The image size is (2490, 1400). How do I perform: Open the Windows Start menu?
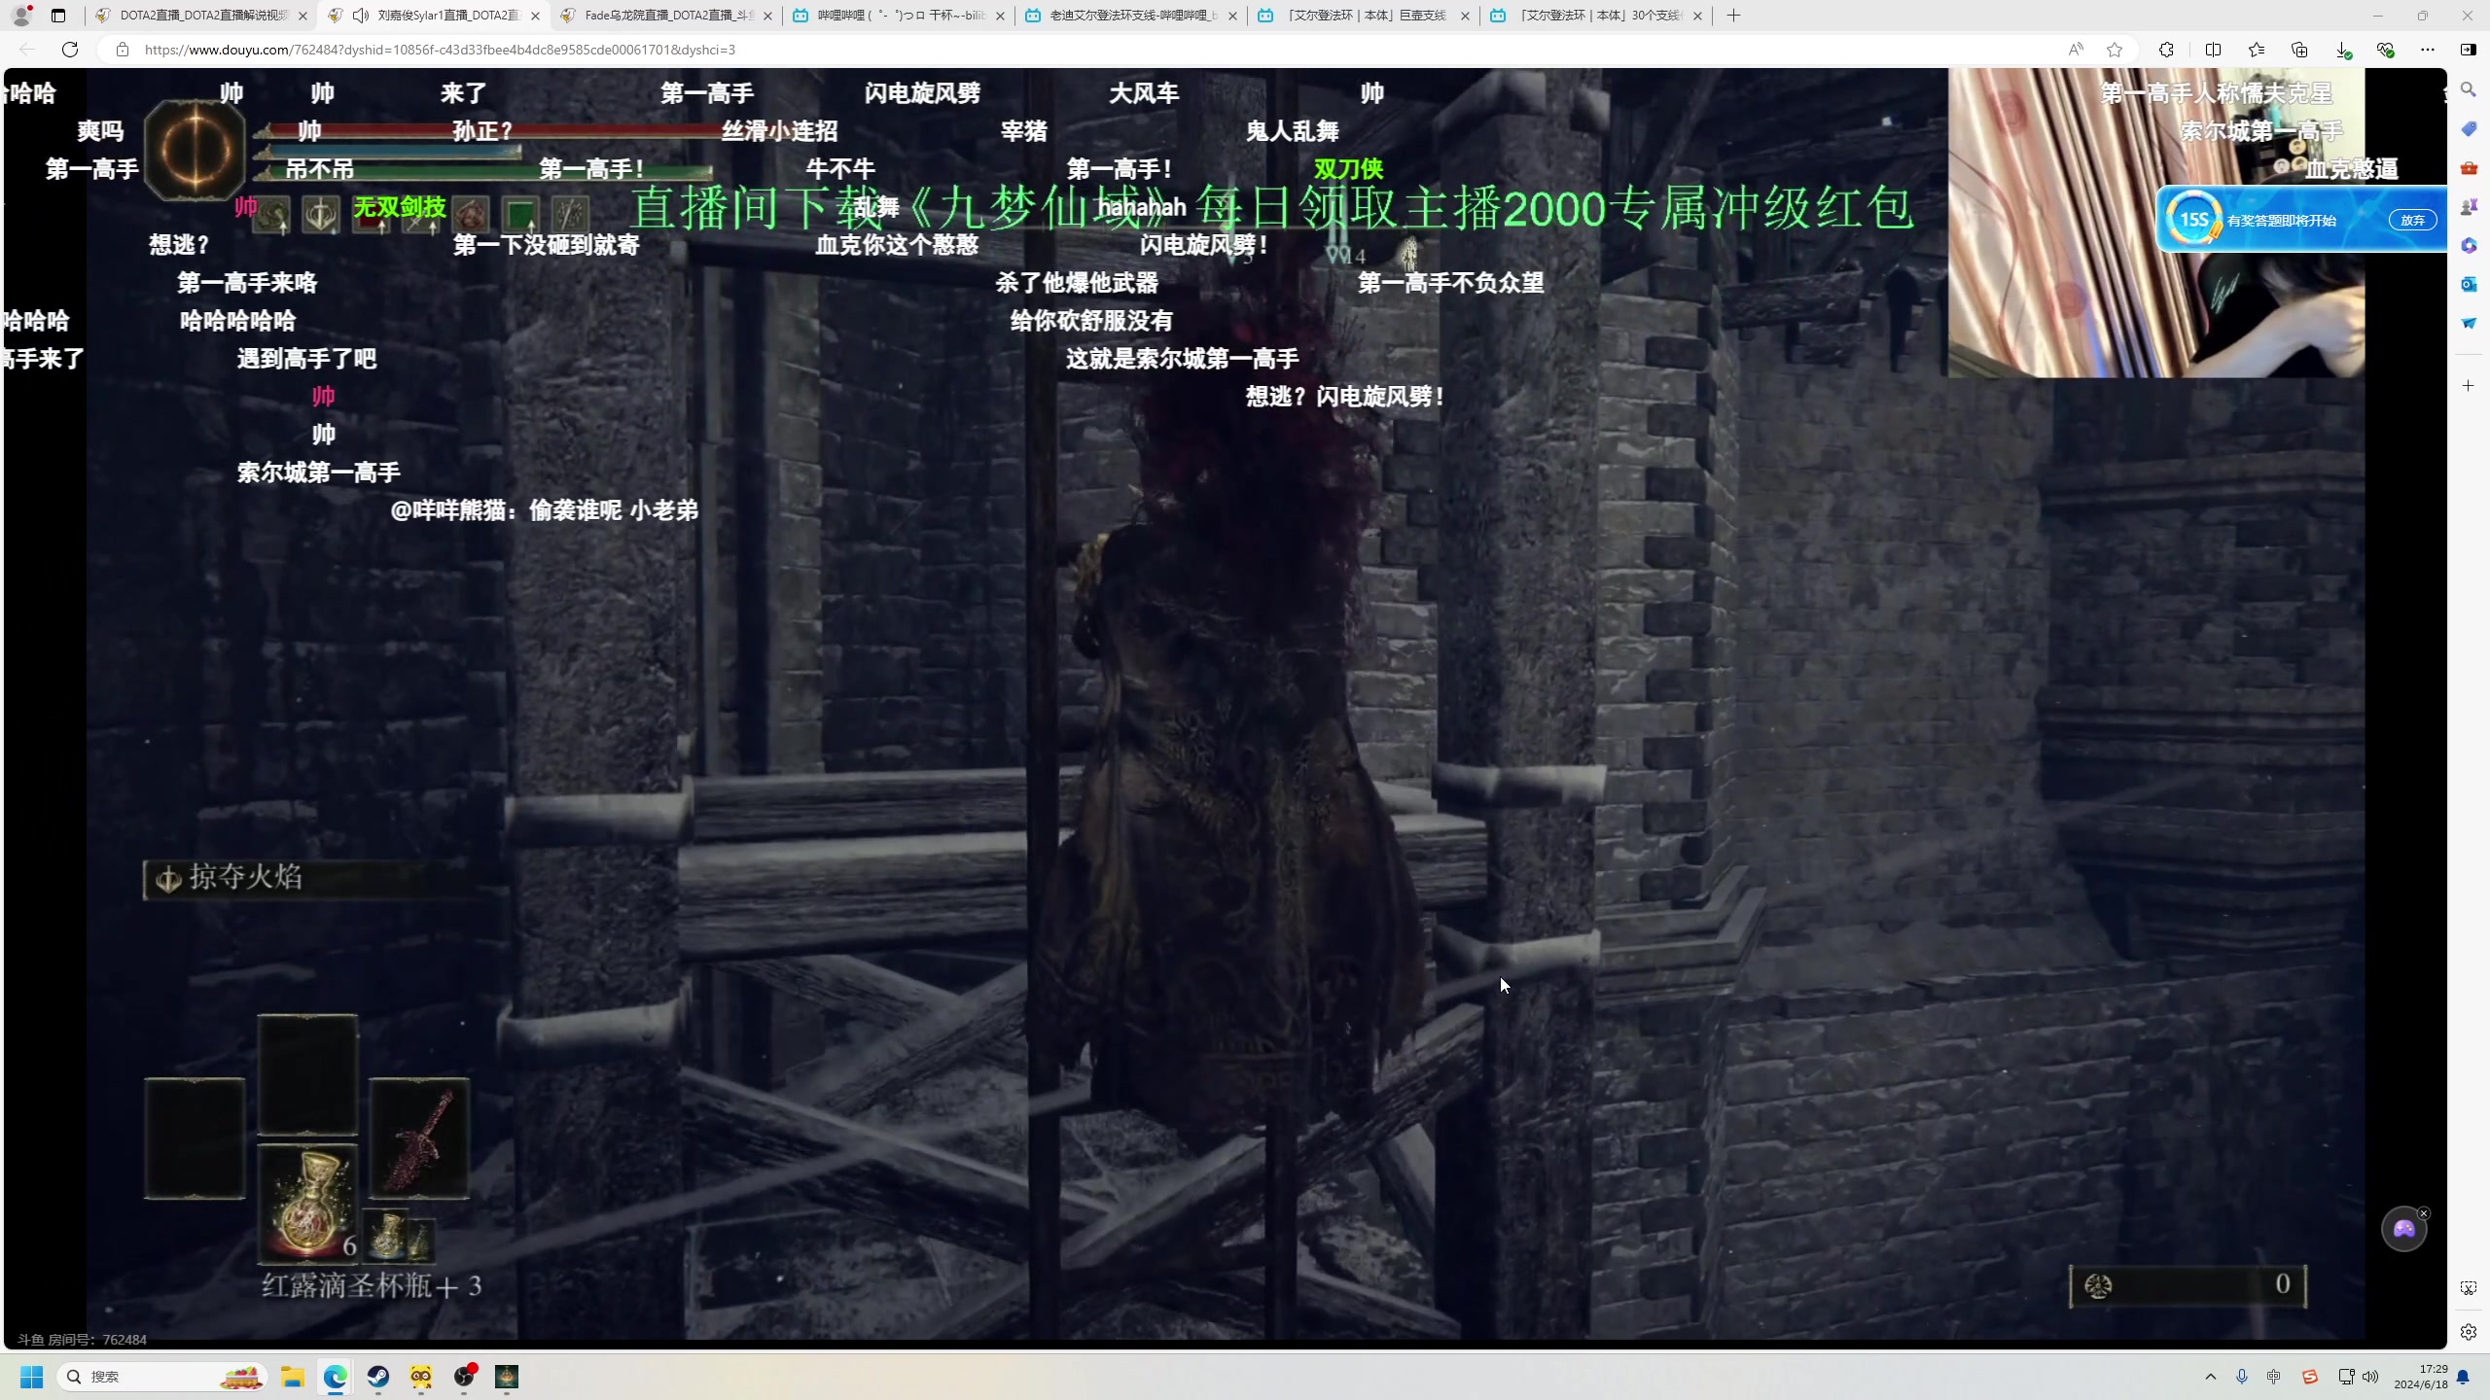[x=32, y=1377]
